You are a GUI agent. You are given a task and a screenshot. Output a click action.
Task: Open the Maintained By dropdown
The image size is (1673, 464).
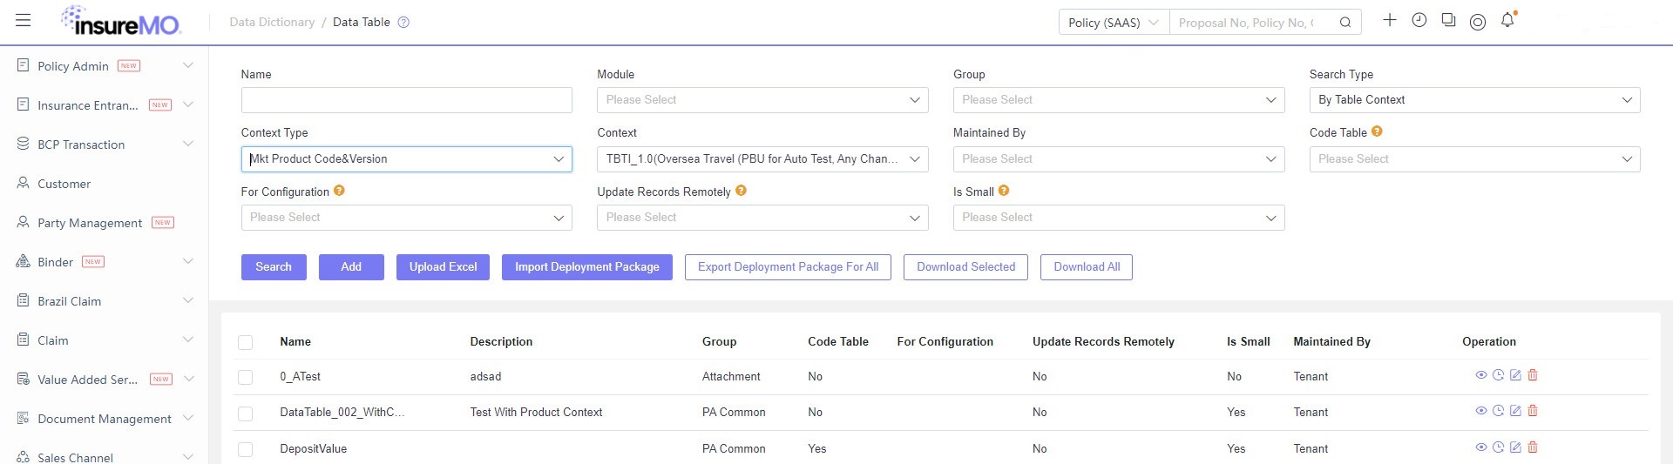[x=1119, y=159]
